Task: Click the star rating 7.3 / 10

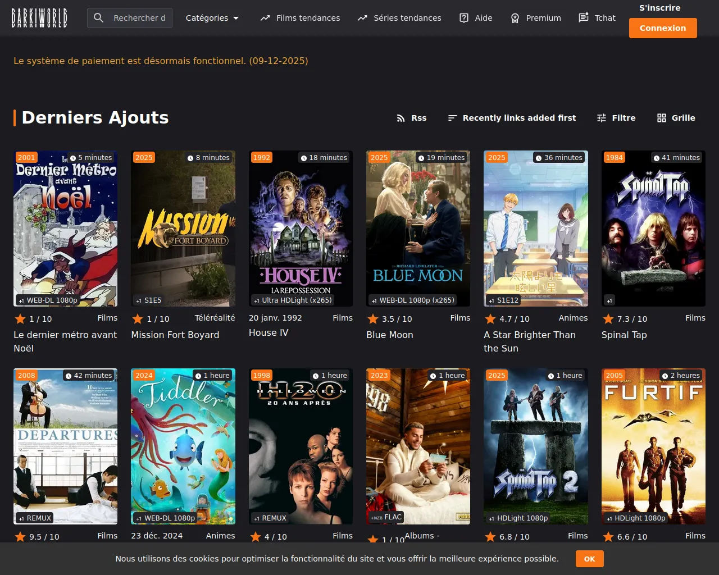Action: click(x=625, y=319)
